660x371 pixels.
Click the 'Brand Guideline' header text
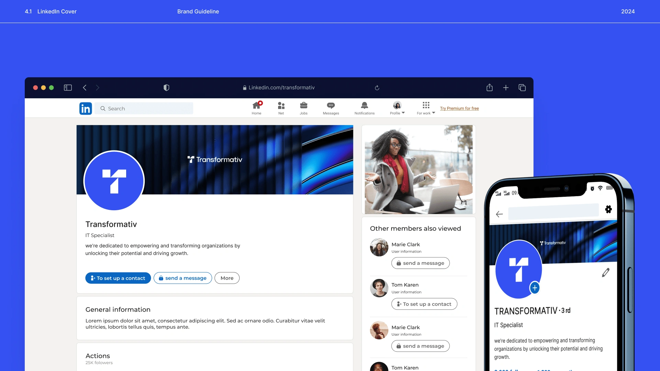click(x=198, y=11)
